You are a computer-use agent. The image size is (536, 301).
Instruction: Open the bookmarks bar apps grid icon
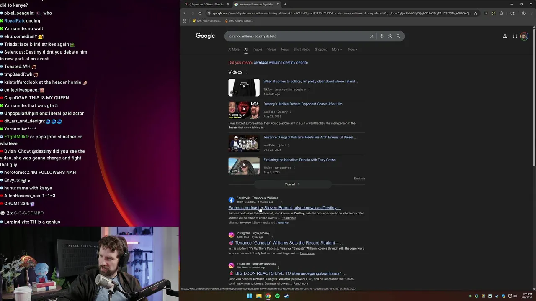pyautogui.click(x=184, y=20)
